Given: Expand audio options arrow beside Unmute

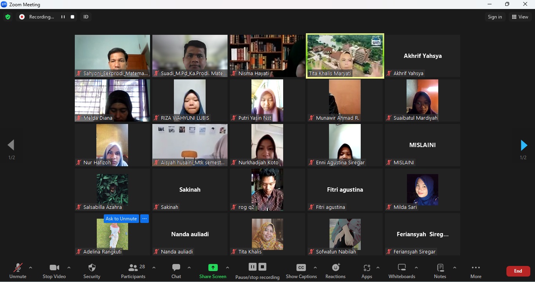Looking at the screenshot, I should point(31,268).
